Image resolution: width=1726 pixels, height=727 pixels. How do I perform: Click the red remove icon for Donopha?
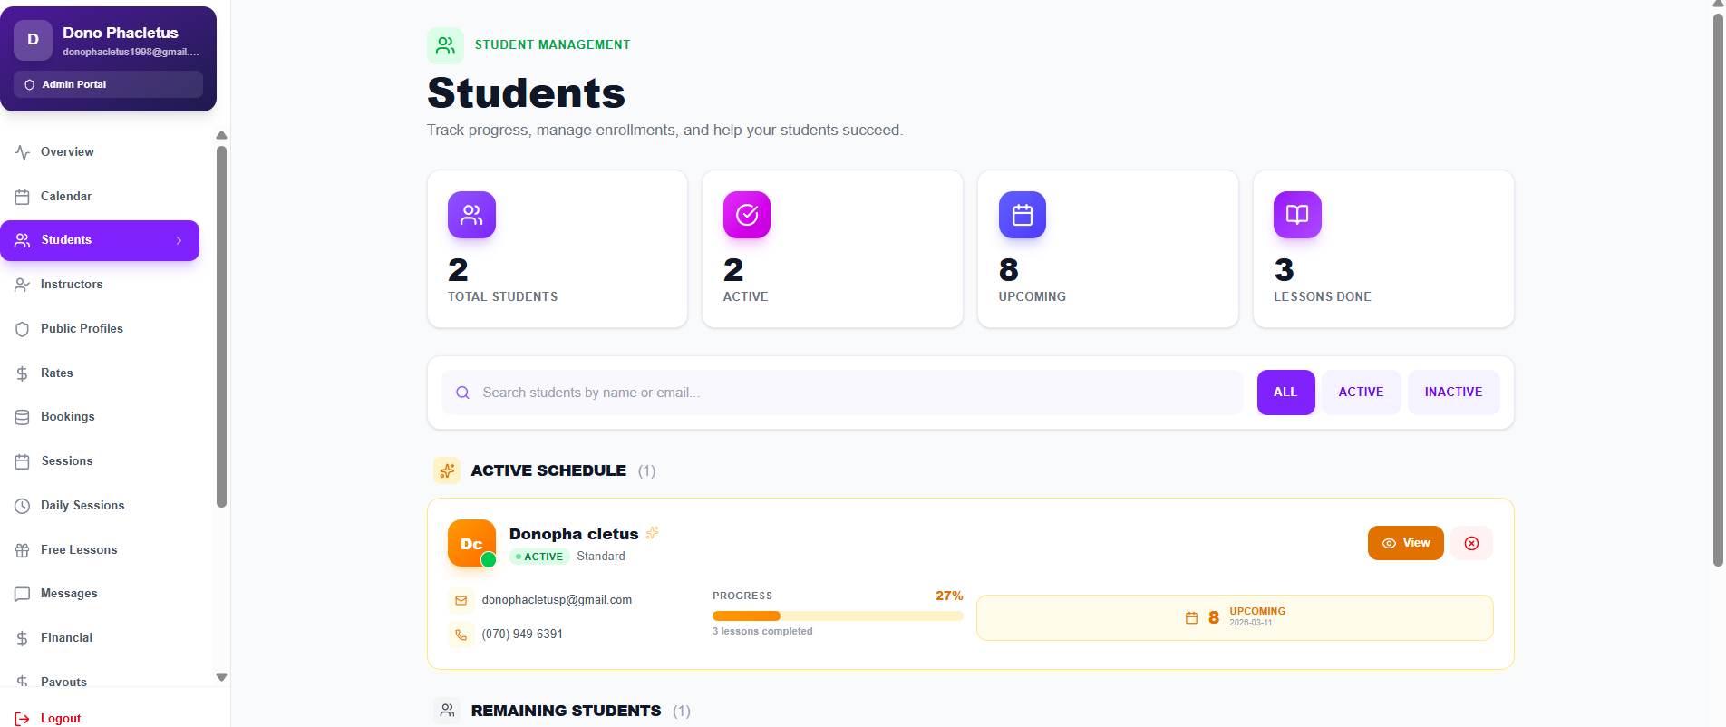coord(1471,543)
